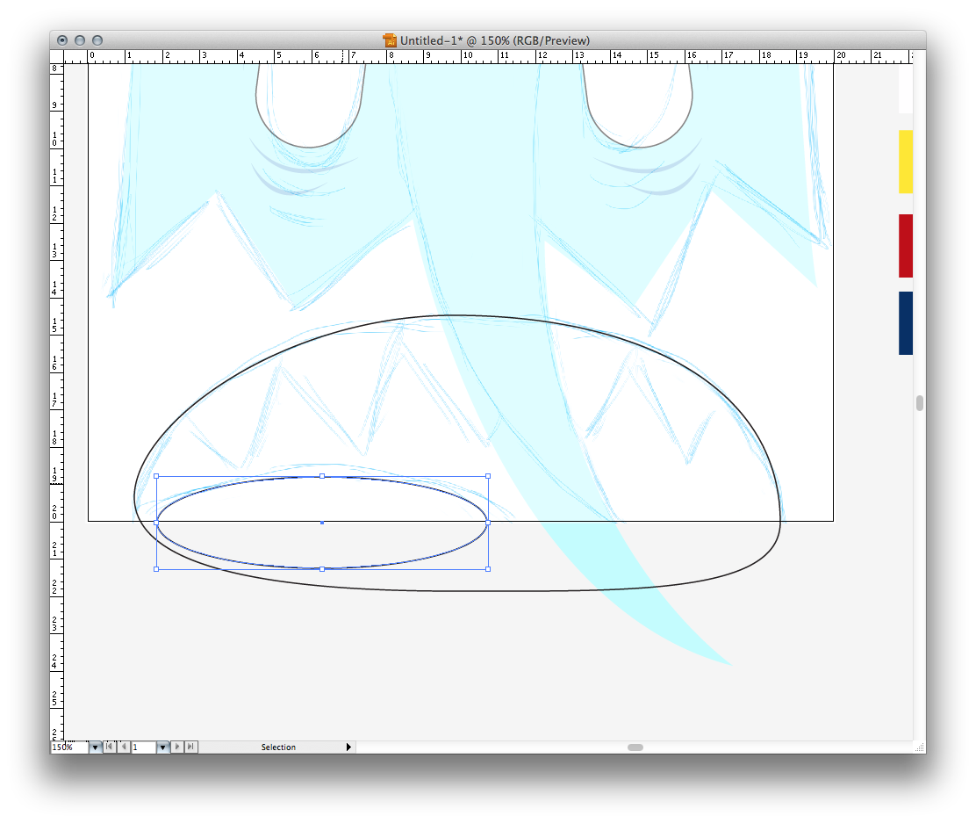
Task: Pick the red color rectangle
Action: click(905, 246)
